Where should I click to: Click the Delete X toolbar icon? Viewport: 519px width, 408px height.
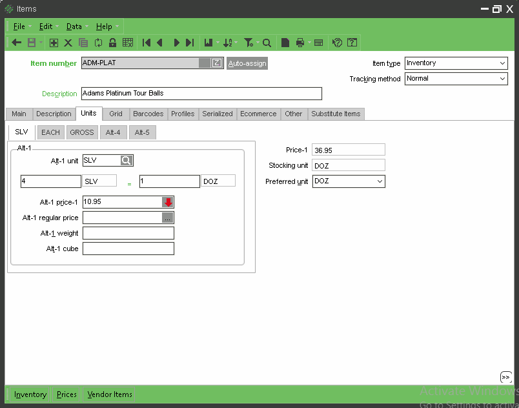point(68,43)
